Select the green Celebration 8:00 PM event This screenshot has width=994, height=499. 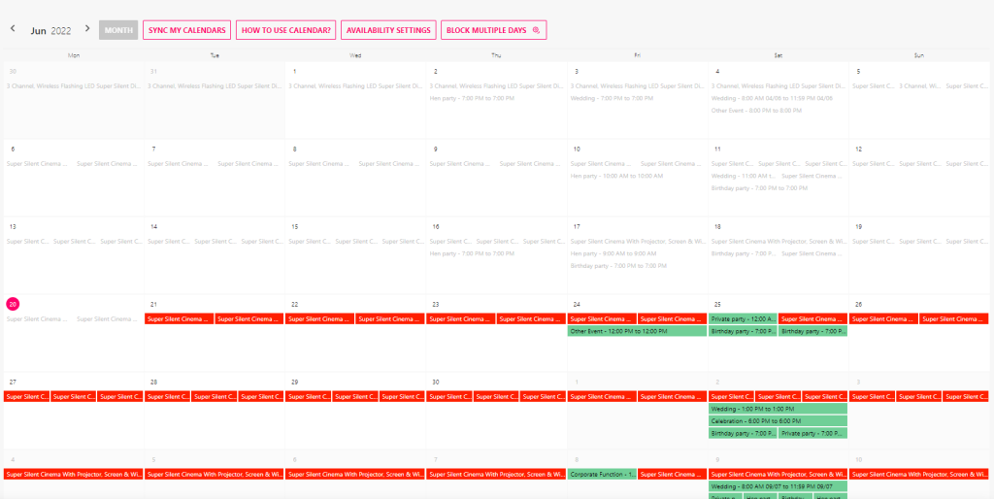pyautogui.click(x=778, y=421)
